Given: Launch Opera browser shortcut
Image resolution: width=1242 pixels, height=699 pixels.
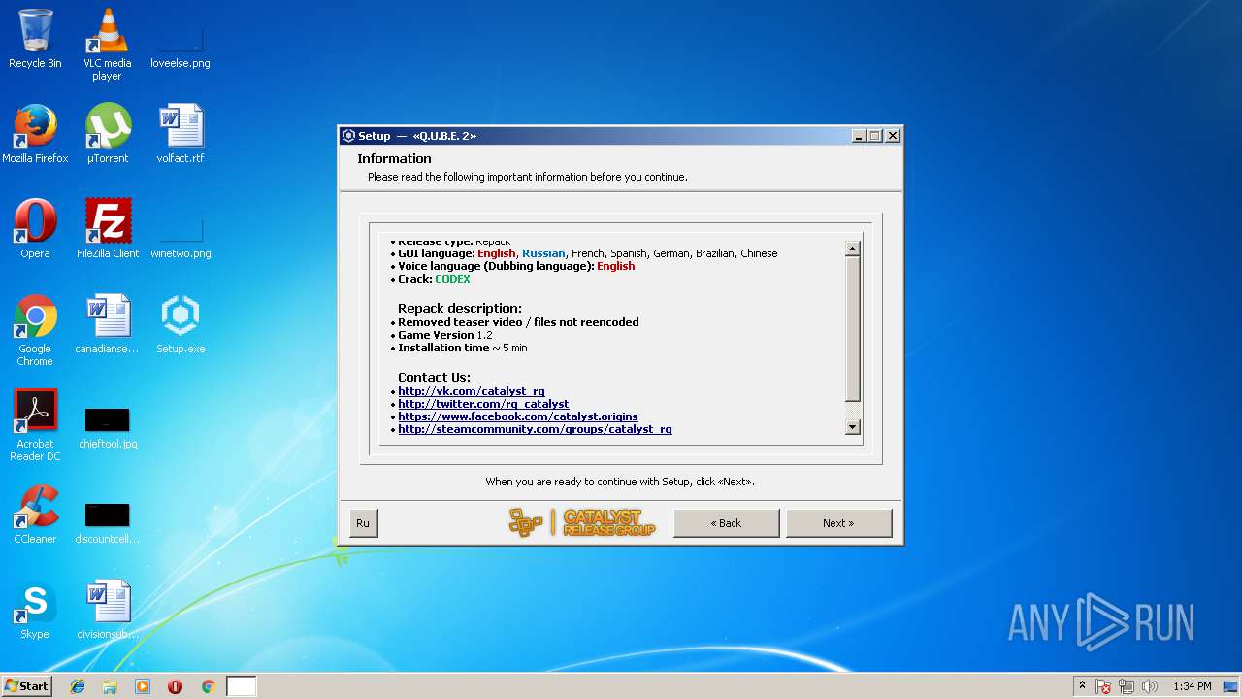Looking at the screenshot, I should point(35,229).
